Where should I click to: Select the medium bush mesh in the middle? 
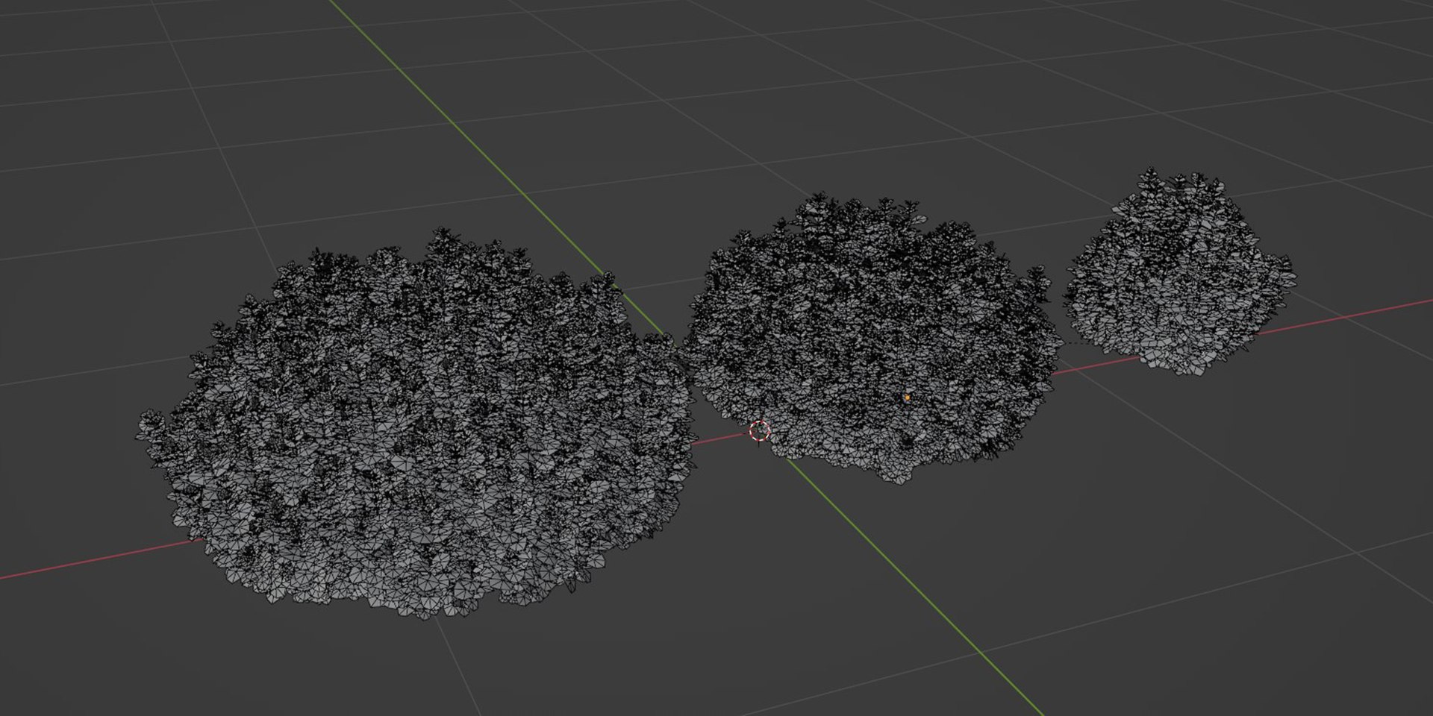point(873,339)
